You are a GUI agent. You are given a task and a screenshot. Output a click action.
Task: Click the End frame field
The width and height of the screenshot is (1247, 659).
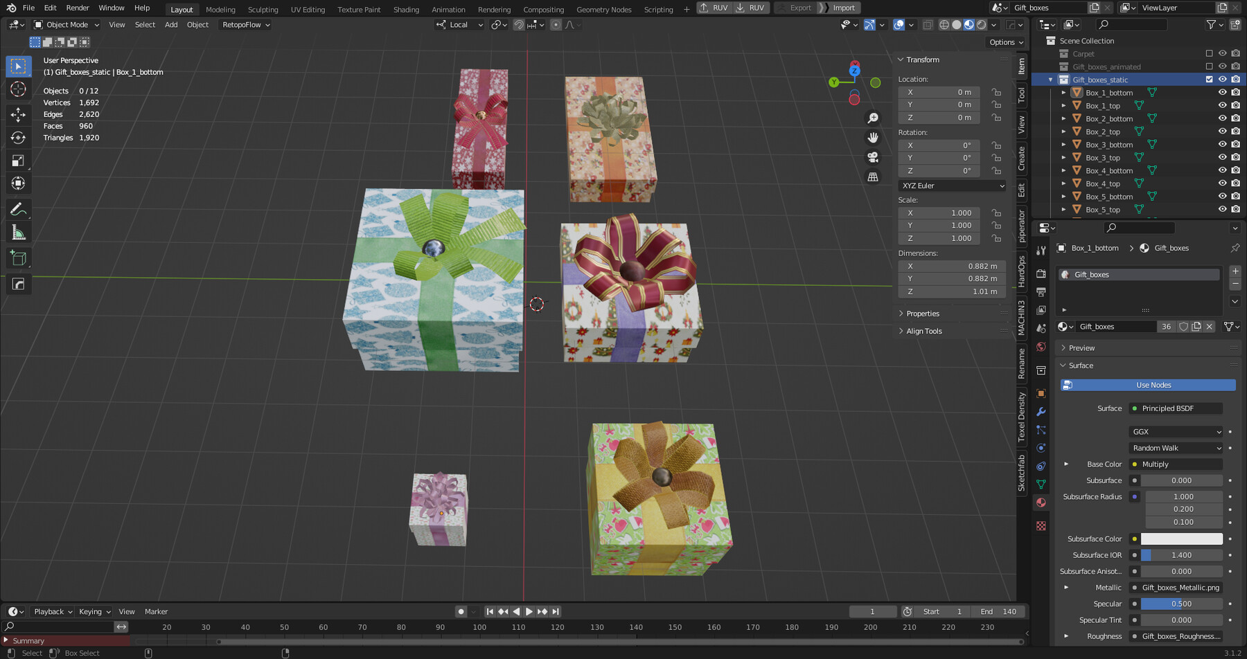(x=998, y=611)
